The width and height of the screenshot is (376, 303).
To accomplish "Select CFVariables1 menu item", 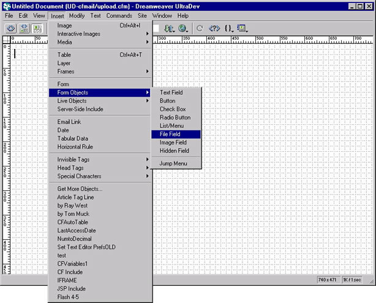I will 100,264.
